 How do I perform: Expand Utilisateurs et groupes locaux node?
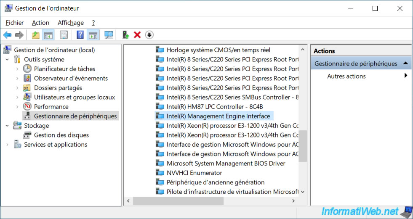[x=17, y=97]
